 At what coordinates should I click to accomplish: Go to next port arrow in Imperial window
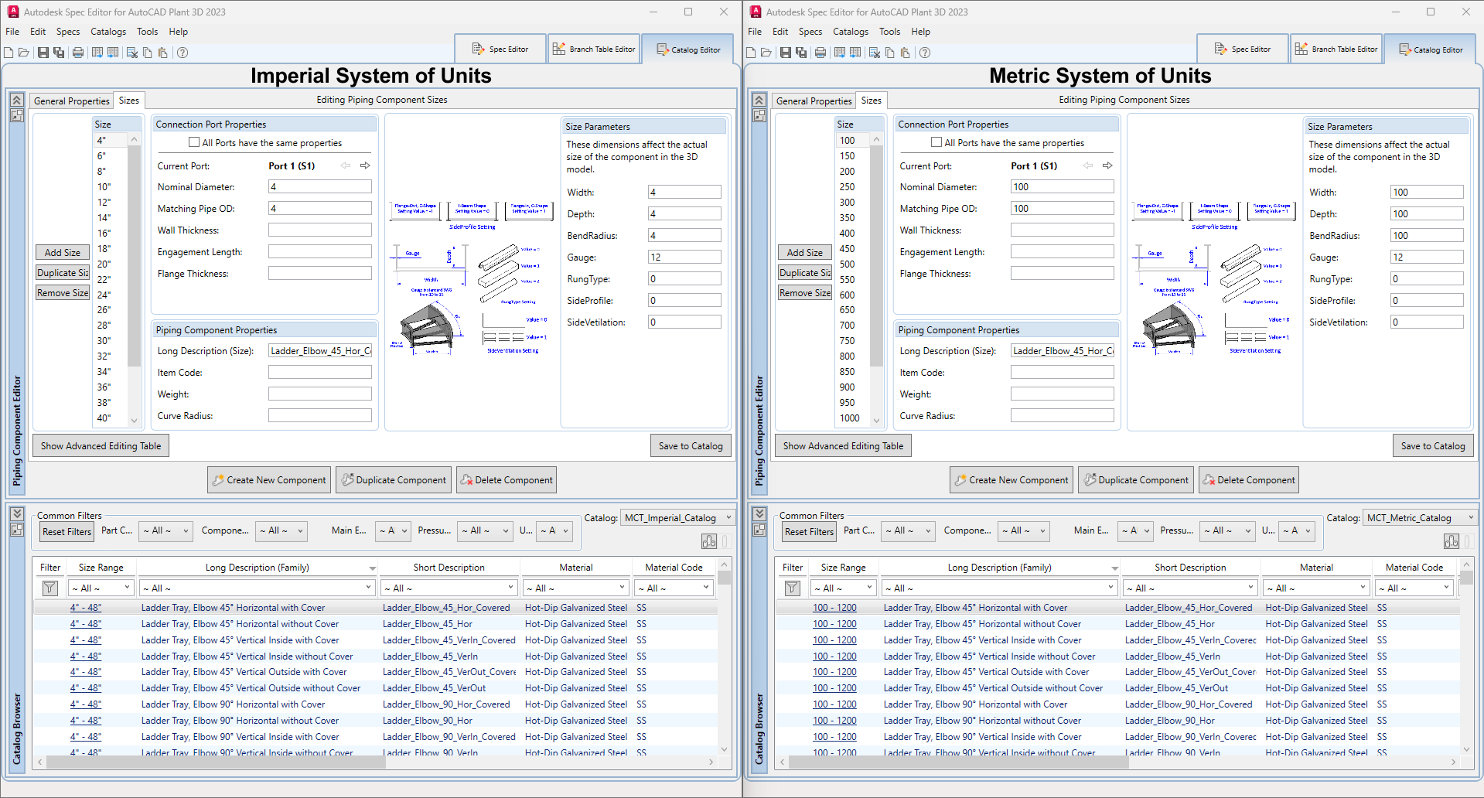point(365,165)
